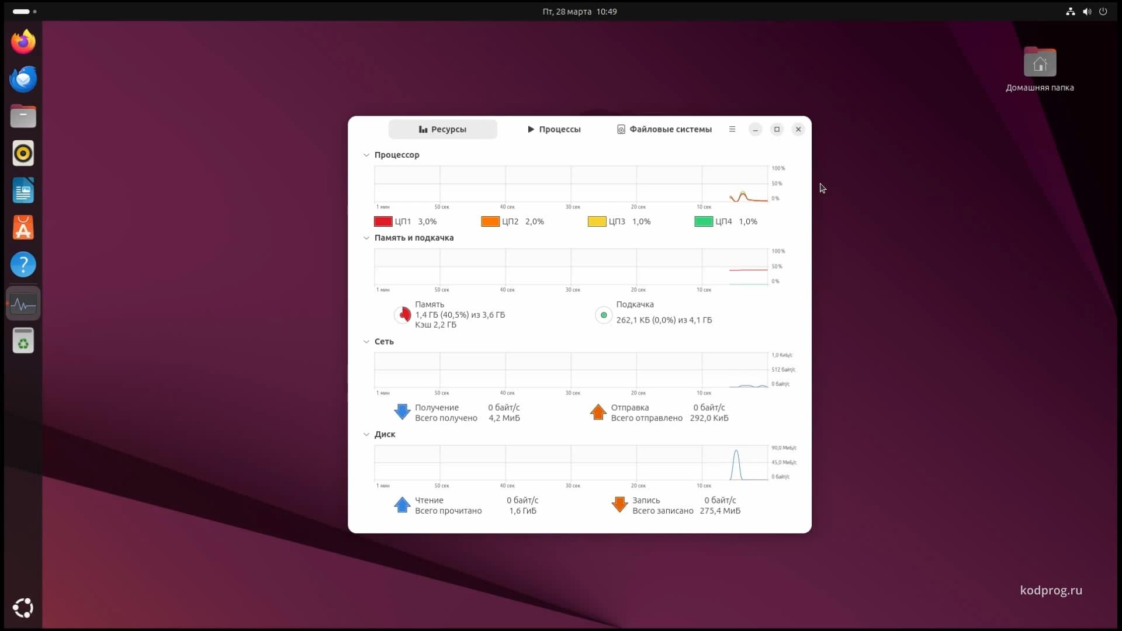Screen dimensions: 1122x631
Task: Change the green ЦП4 color swatch
Action: point(704,221)
